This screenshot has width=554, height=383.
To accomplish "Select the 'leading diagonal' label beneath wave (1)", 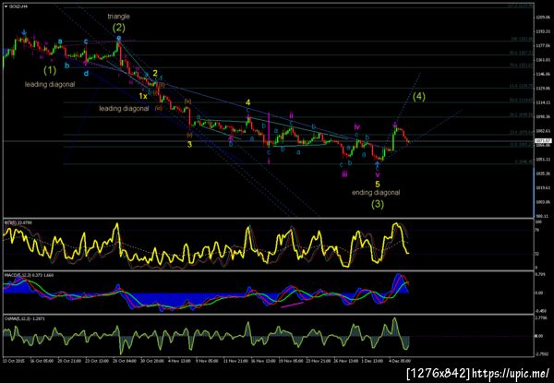I will (x=50, y=84).
